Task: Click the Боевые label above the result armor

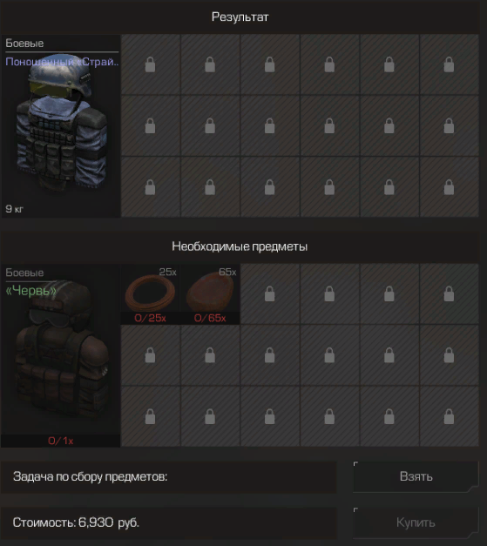Action: (24, 44)
